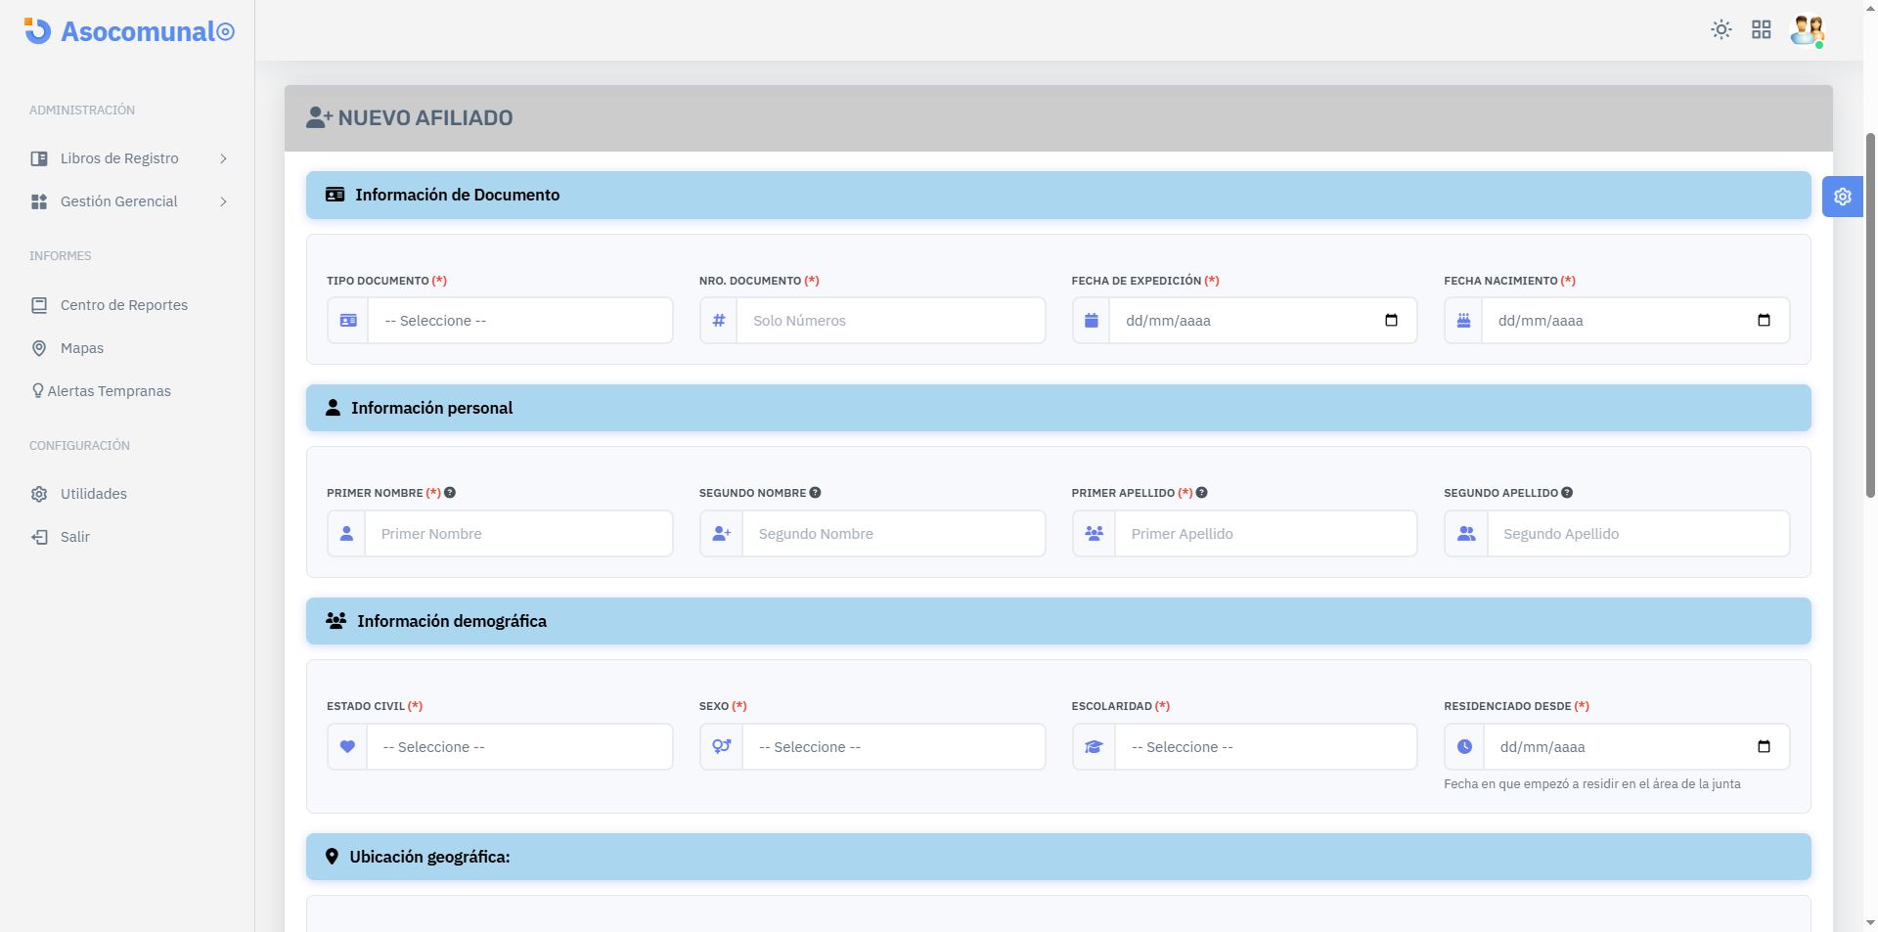Click help icon next to Primer Nombre
Image resolution: width=1878 pixels, height=932 pixels.
[450, 493]
